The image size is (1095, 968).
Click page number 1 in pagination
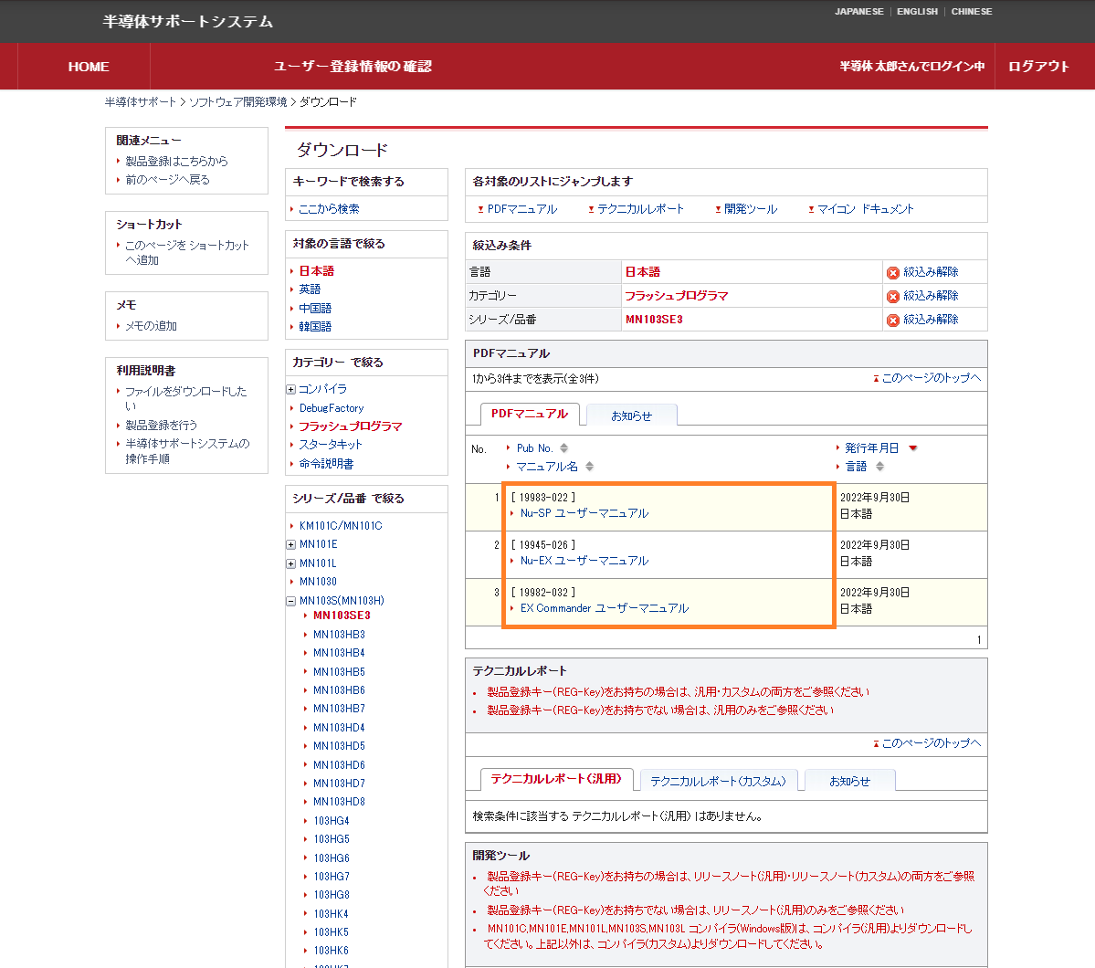coord(979,640)
